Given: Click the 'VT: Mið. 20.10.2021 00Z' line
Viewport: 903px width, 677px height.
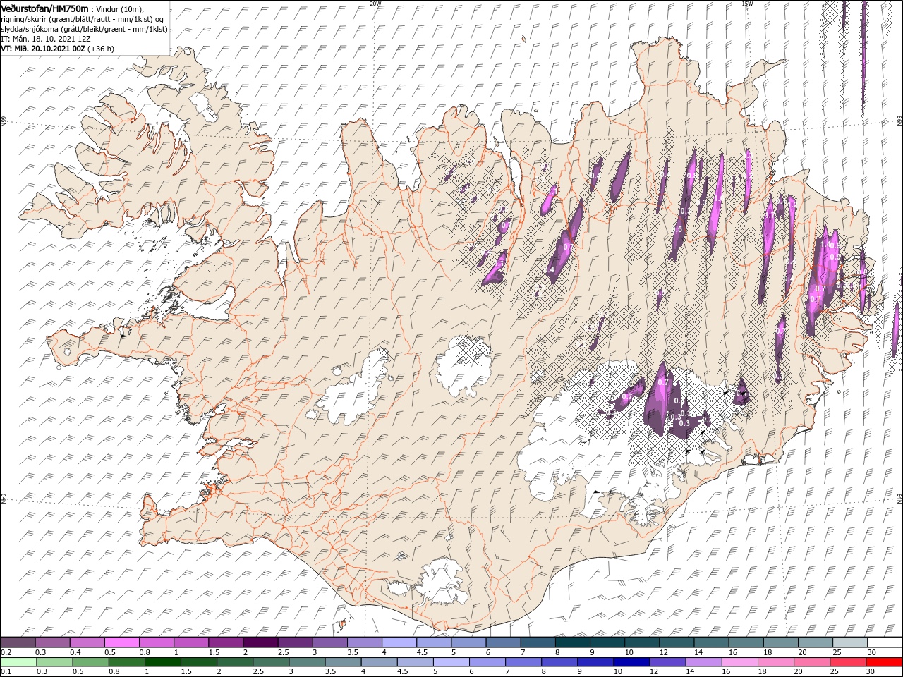Looking at the screenshot, I should tap(42, 49).
